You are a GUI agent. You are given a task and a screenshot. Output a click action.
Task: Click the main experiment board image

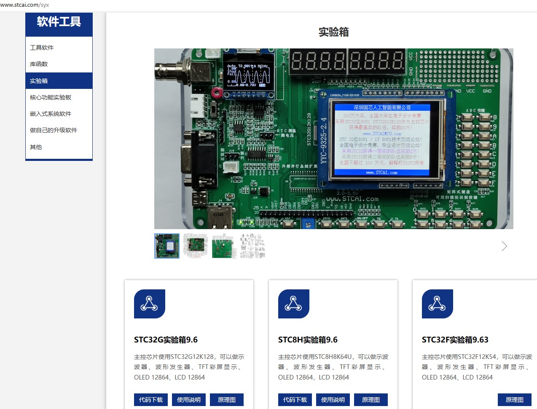point(333,139)
